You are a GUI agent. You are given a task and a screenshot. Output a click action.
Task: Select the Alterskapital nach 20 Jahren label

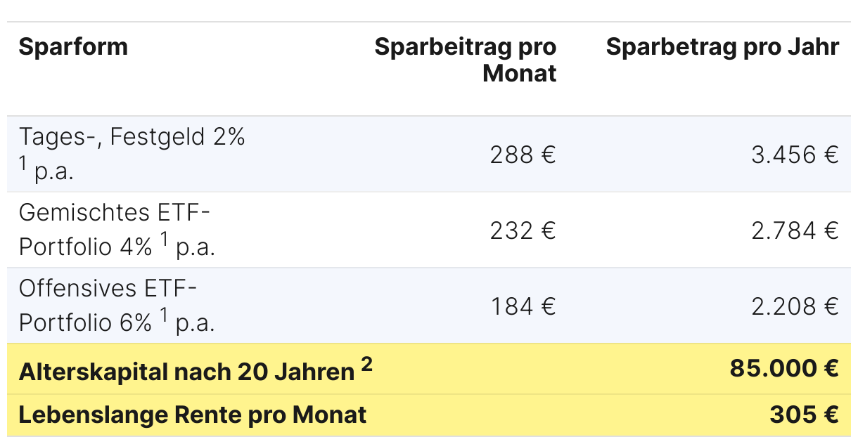(x=186, y=372)
